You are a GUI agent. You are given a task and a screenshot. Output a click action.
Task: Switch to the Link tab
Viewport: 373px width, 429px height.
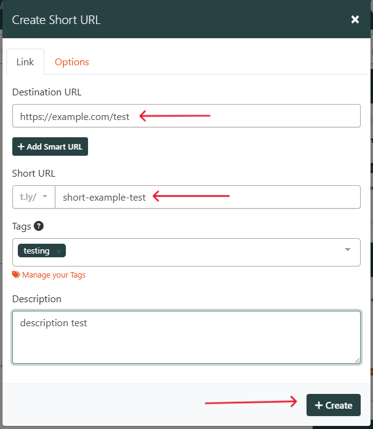[x=25, y=62]
